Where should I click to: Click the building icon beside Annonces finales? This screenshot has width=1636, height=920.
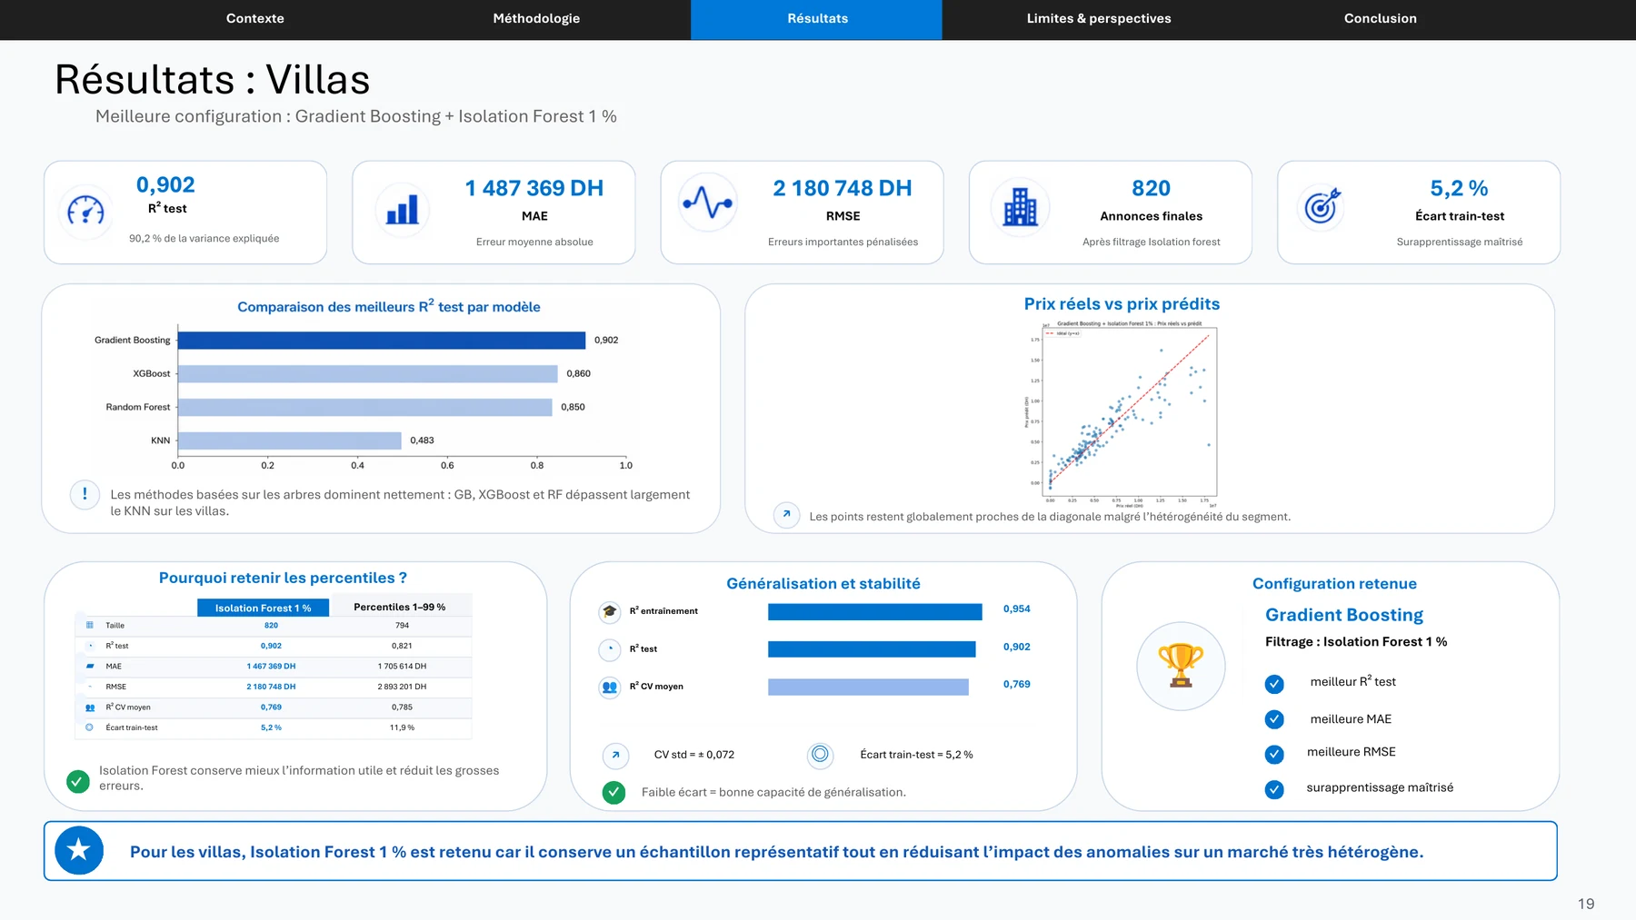(1020, 207)
